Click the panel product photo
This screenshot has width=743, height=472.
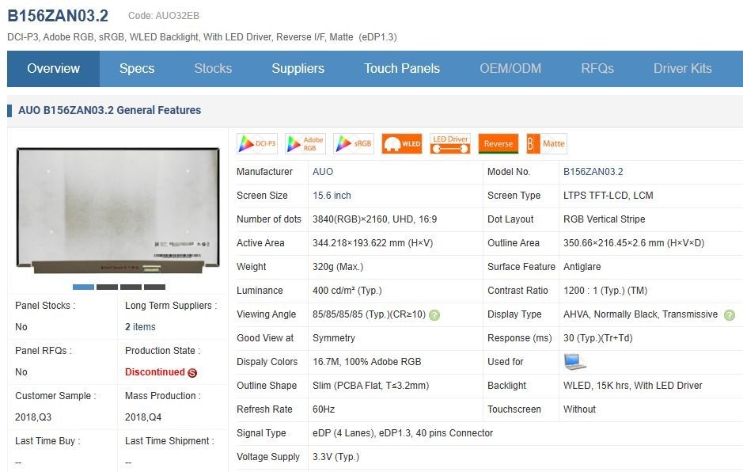tap(118, 211)
